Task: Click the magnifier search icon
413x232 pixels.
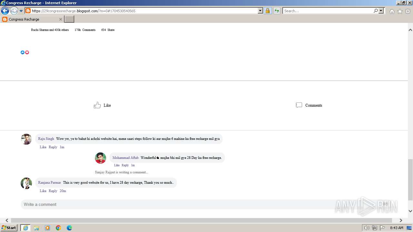Action: point(376,11)
